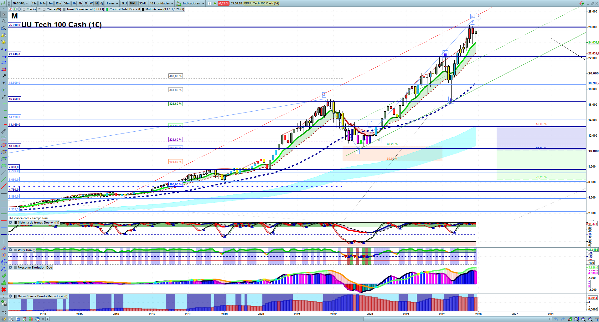Toggle the 10kU units button
The width and height of the screenshot is (599, 322).
133,3
